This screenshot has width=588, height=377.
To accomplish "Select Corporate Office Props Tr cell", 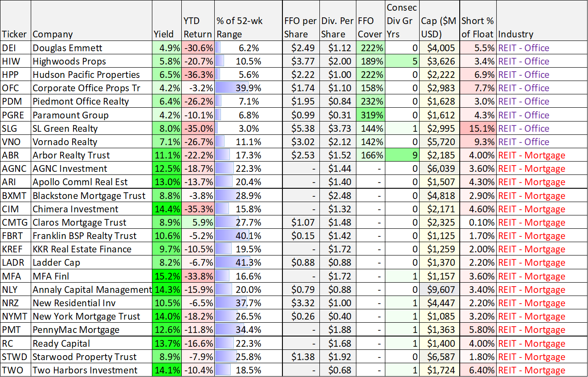I will [x=91, y=88].
